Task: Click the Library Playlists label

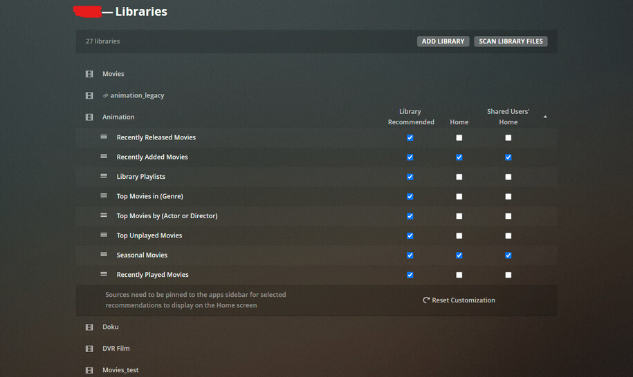Action: point(141,177)
